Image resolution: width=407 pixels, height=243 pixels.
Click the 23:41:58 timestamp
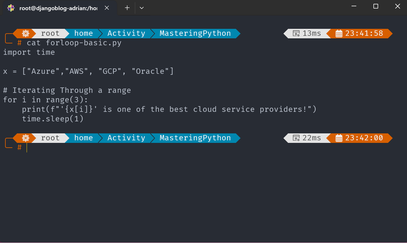click(x=364, y=33)
